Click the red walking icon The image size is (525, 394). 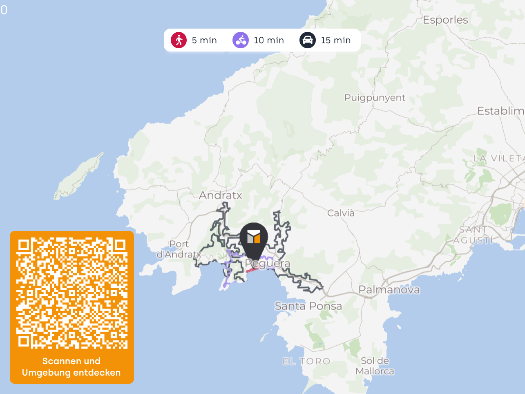click(179, 40)
